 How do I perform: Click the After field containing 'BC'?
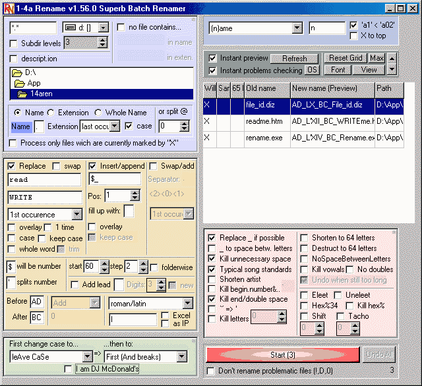pyautogui.click(x=37, y=317)
